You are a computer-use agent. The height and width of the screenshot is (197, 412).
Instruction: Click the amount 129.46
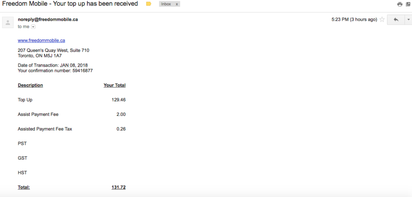pyautogui.click(x=119, y=100)
